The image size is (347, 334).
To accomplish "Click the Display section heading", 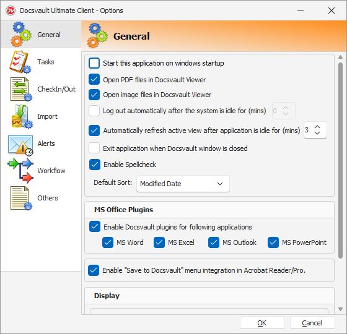I will tap(107, 296).
